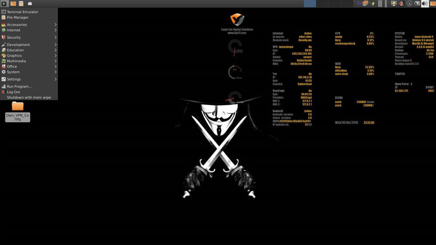Click the orange app icon at far right
The height and width of the screenshot is (245, 436).
(x=432, y=3)
